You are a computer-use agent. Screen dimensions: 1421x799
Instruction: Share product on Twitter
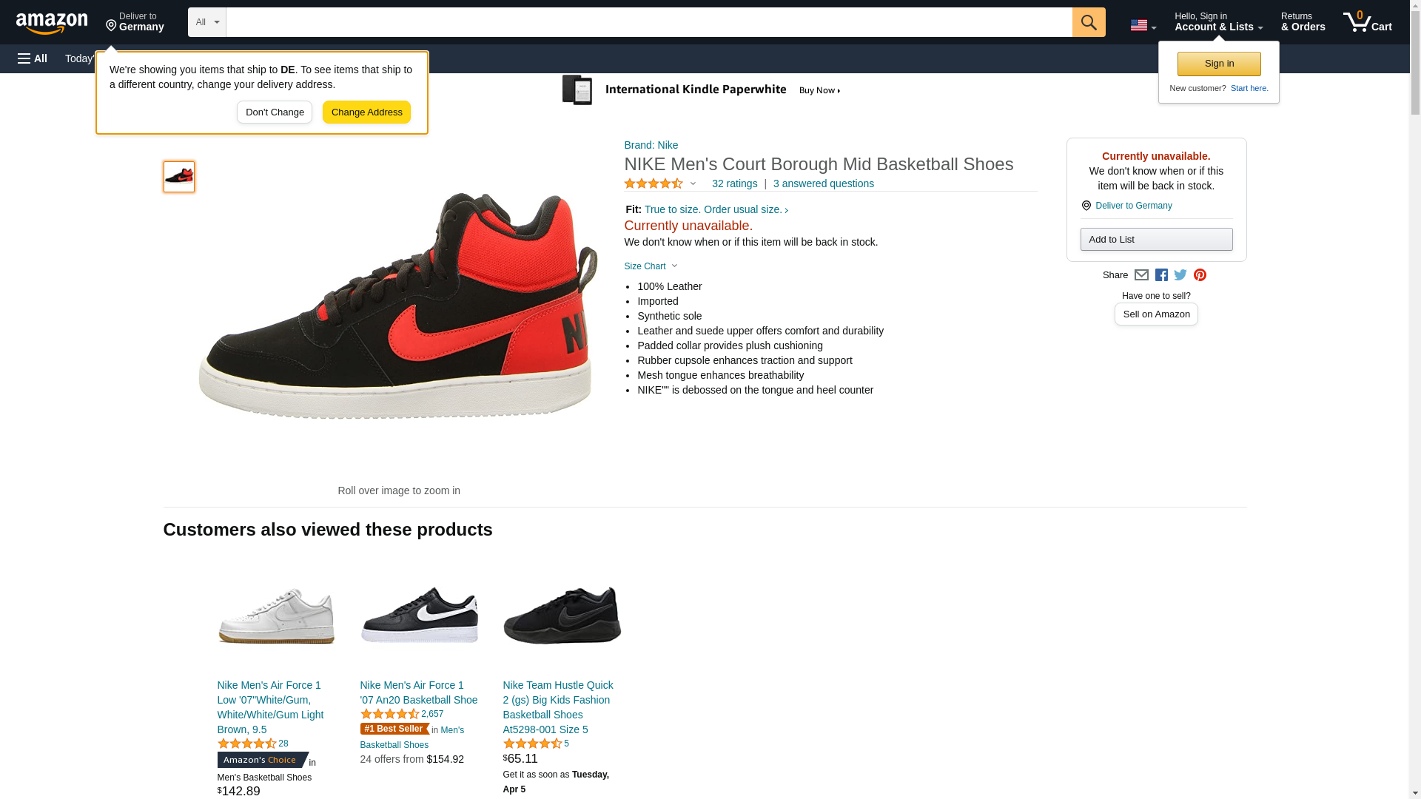[1180, 275]
